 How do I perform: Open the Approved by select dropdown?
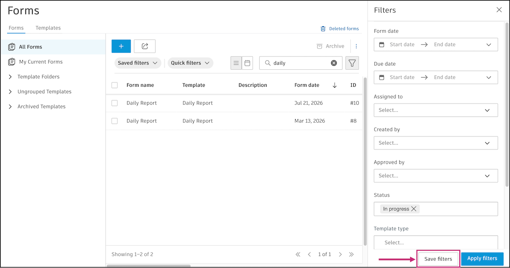point(436,176)
